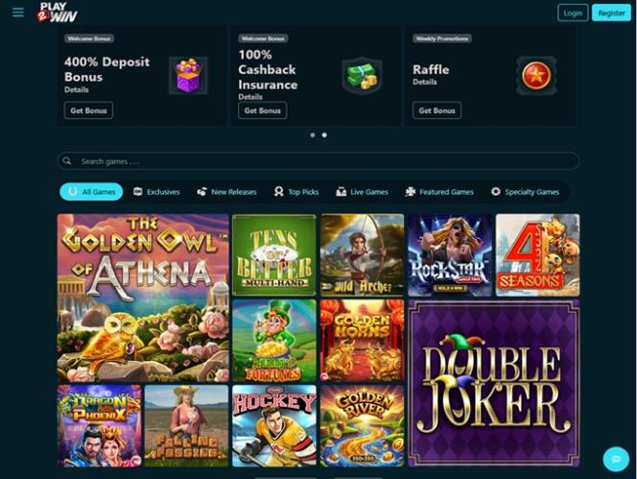Open the Top Picks tab
637x479 pixels.
(x=296, y=192)
